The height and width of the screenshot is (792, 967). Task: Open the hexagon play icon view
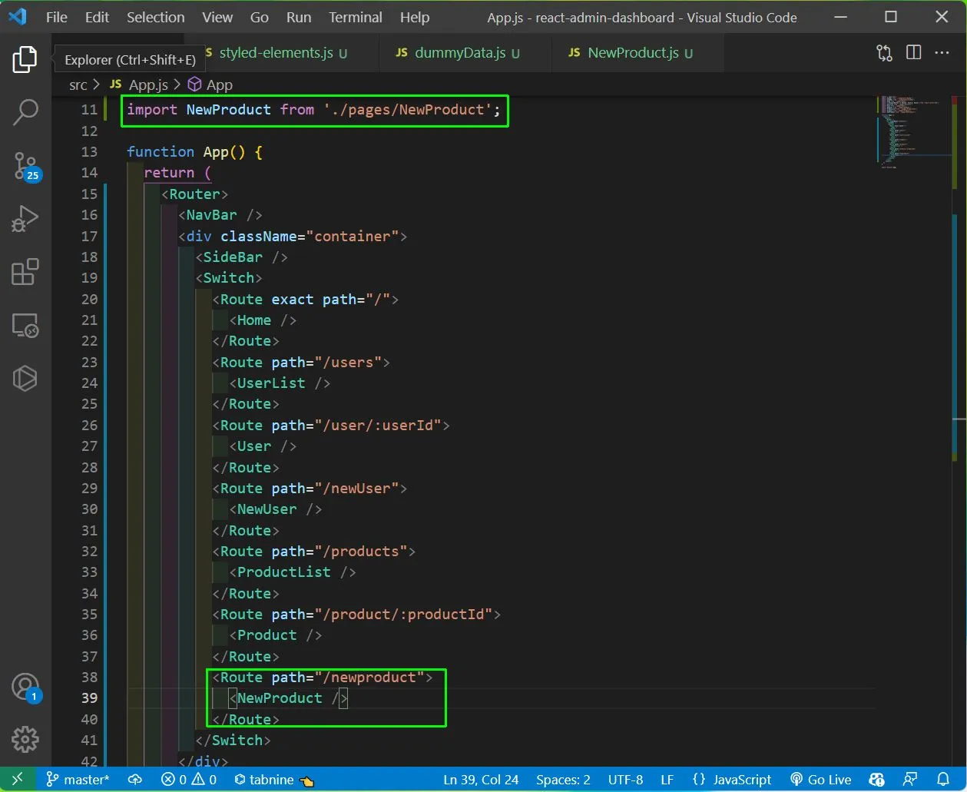(25, 379)
